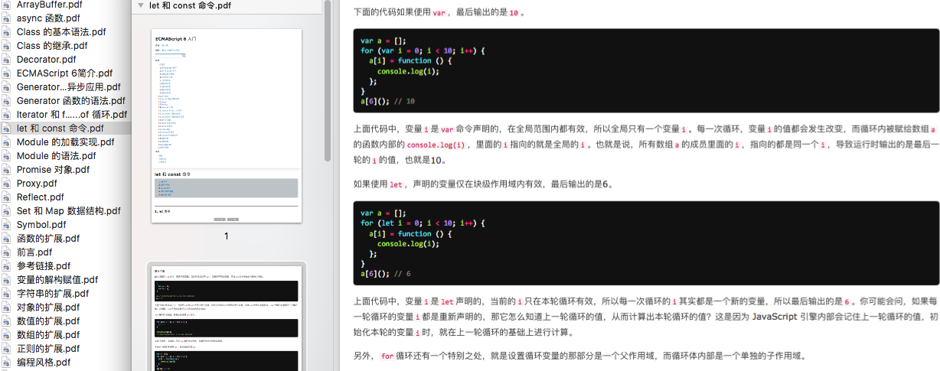
Task: Select Generator...异步应用.pdf in the file list
Action: [x=69, y=86]
